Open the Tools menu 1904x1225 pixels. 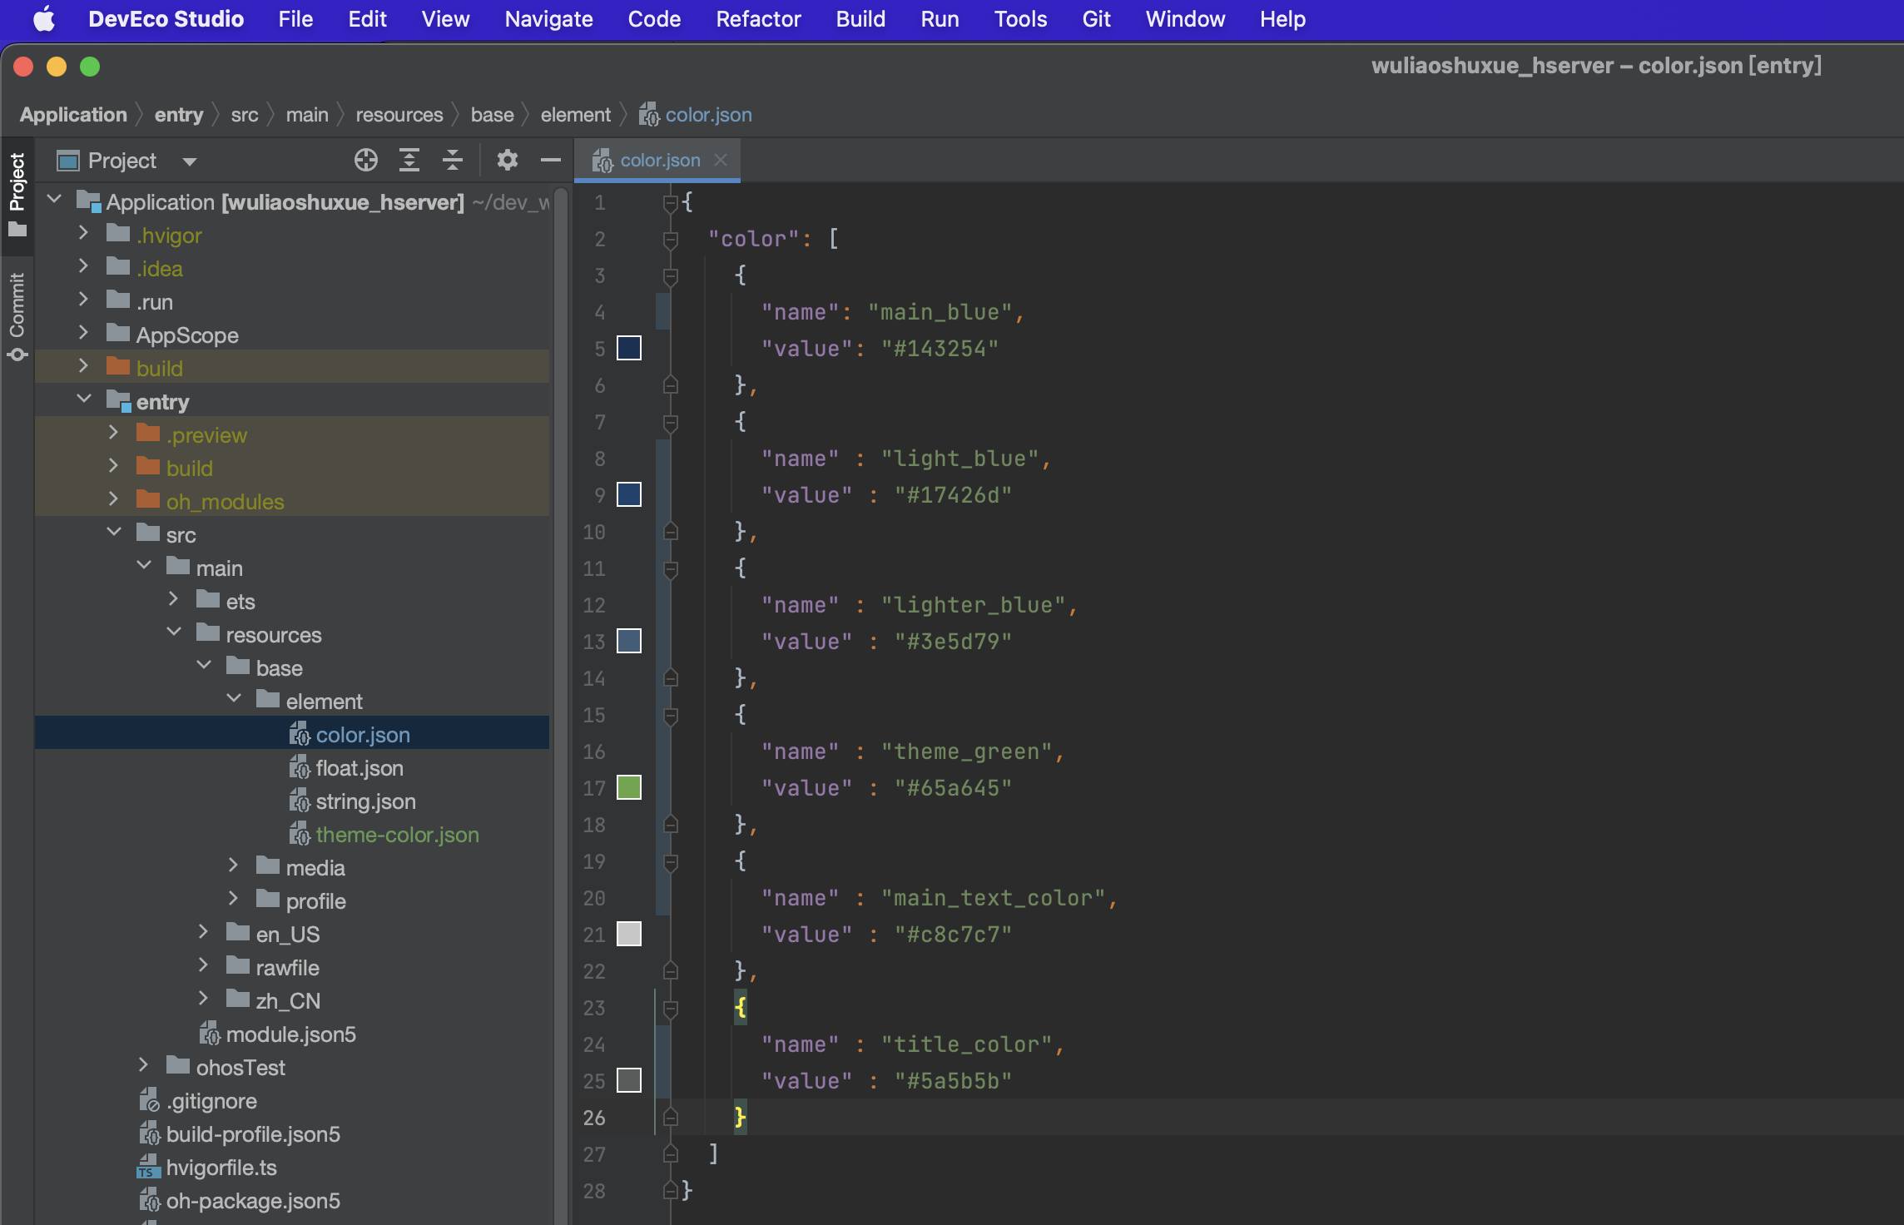(1020, 18)
